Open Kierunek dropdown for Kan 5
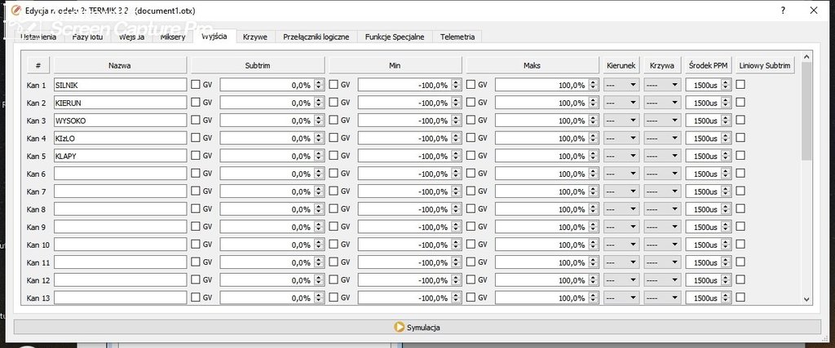 621,156
